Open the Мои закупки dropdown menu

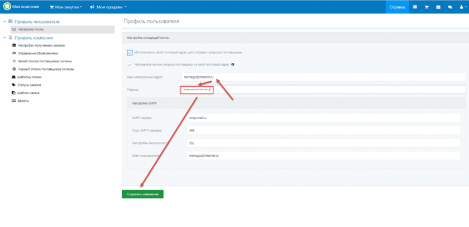(65, 7)
